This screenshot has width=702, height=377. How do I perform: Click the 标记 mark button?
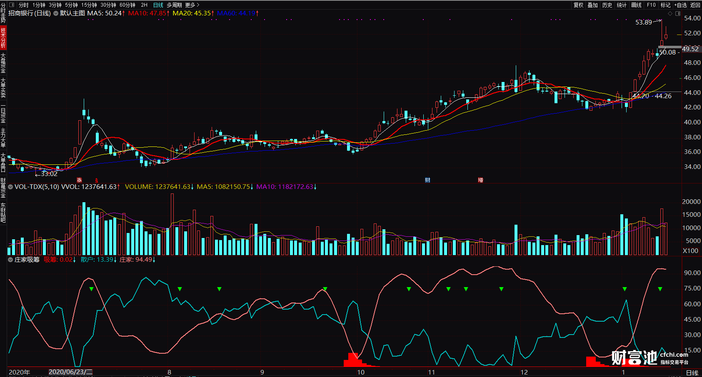(x=666, y=5)
